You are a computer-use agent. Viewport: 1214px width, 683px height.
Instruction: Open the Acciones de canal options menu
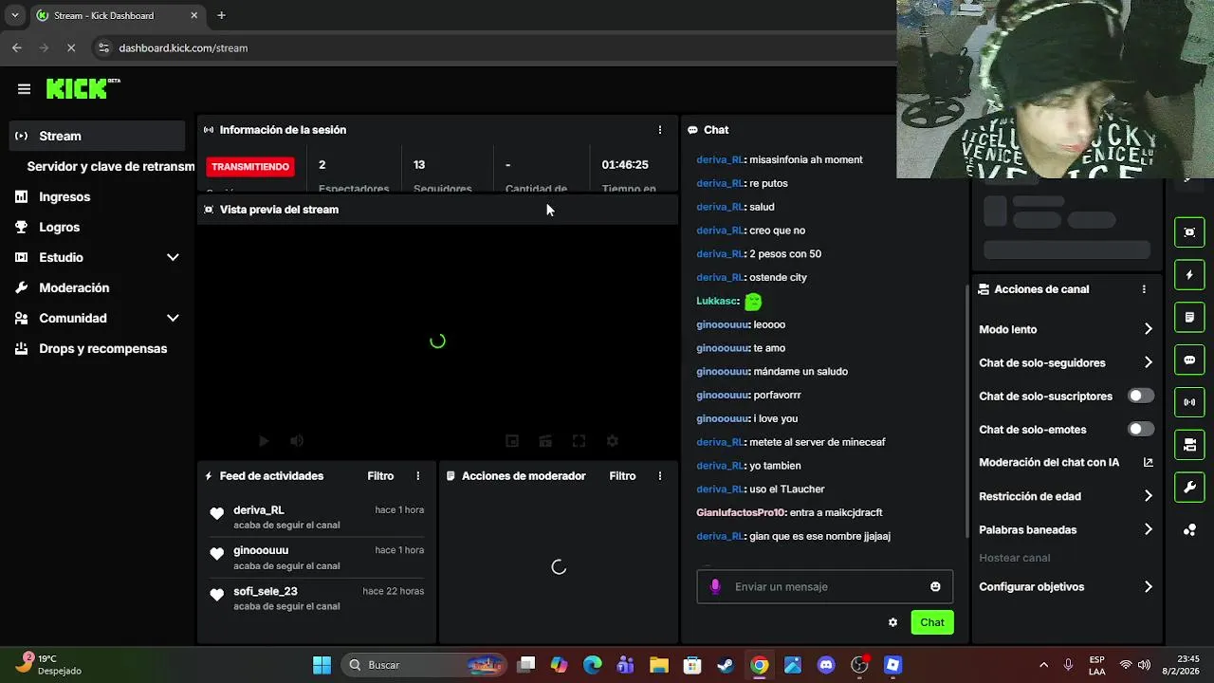point(1144,289)
